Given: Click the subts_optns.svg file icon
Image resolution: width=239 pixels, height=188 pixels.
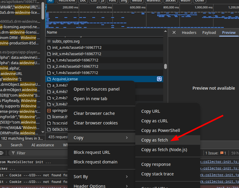Looking at the screenshot, I should [49, 41].
